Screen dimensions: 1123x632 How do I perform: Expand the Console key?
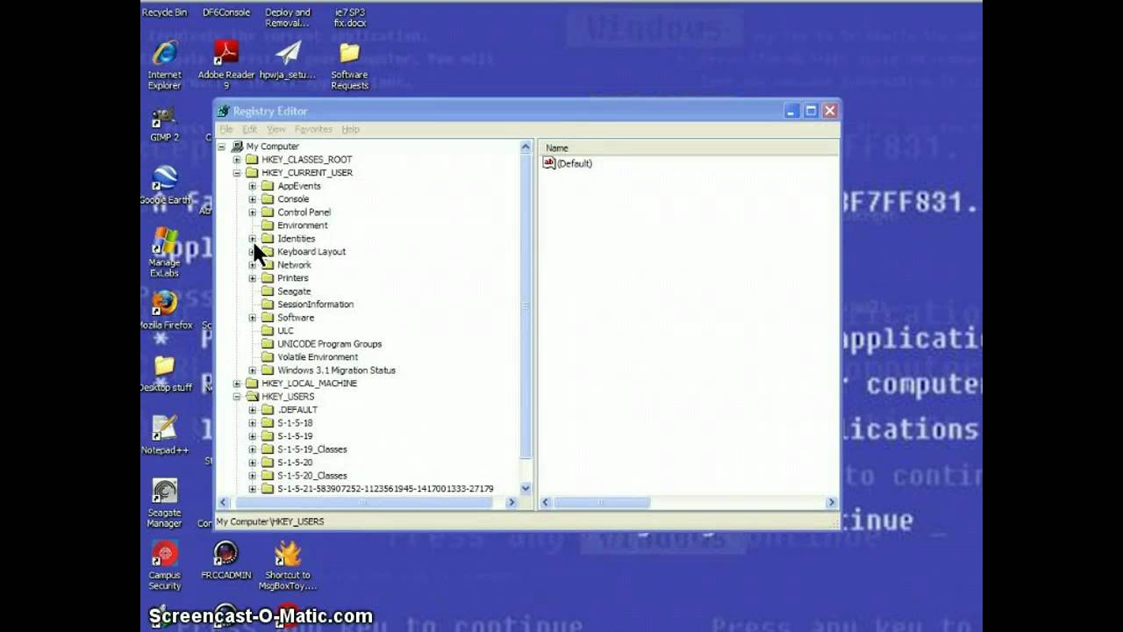pos(253,199)
